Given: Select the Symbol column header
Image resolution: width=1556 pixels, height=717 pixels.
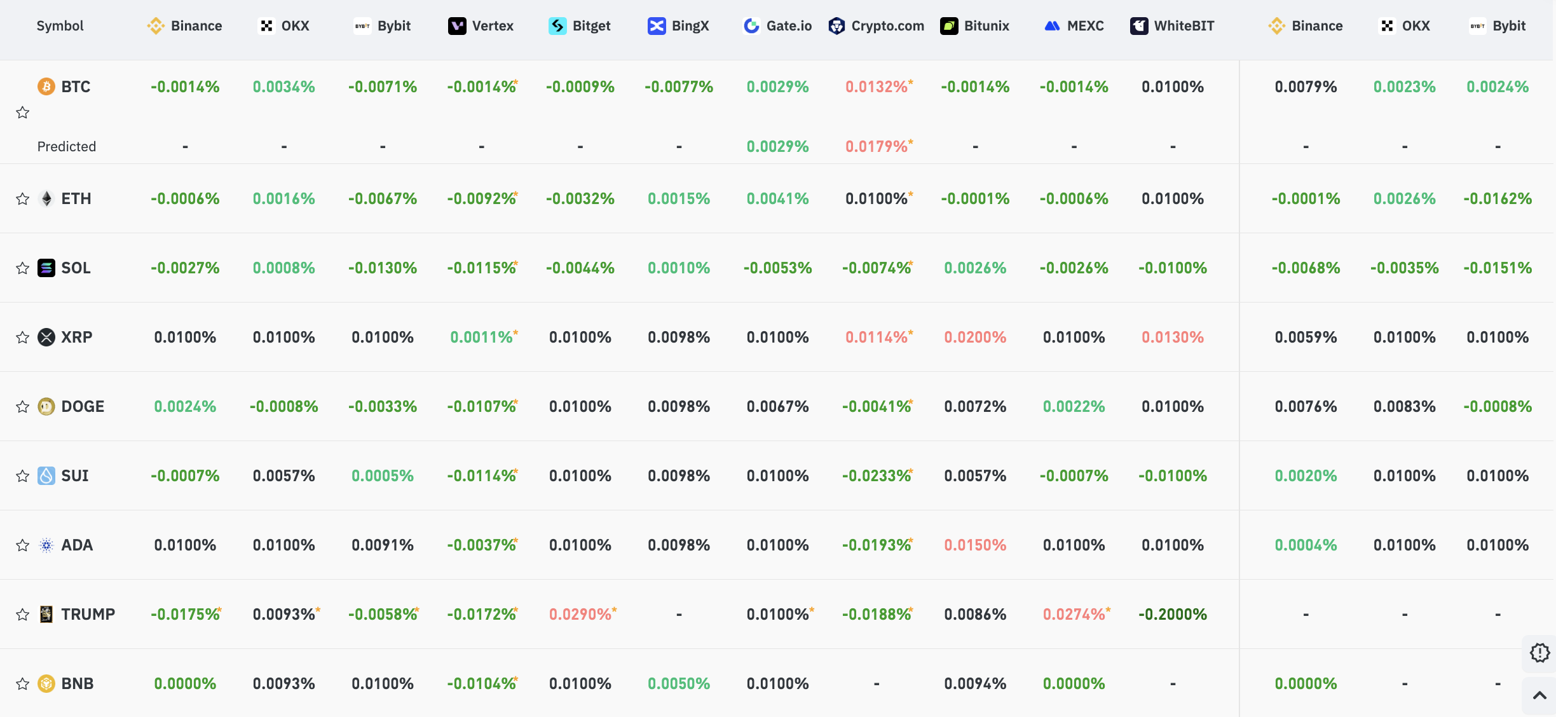Looking at the screenshot, I should tap(60, 26).
